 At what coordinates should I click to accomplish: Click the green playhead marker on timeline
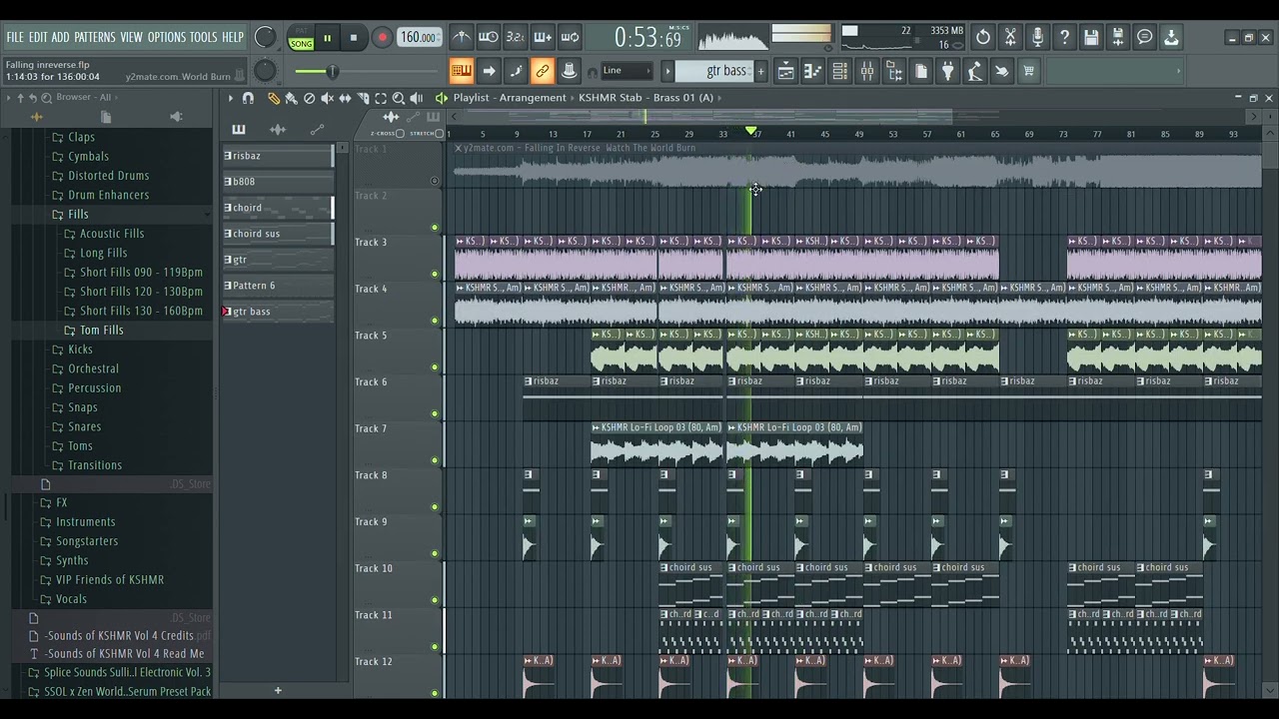(751, 132)
